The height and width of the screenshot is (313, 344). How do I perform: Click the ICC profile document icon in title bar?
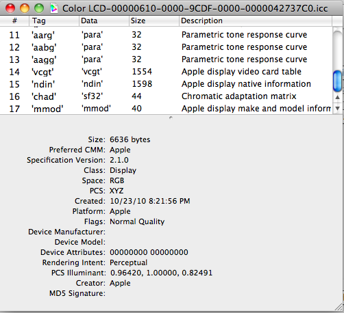tap(54, 8)
